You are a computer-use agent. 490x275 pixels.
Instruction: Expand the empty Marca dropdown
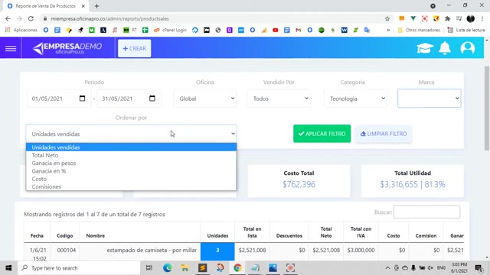(x=429, y=99)
